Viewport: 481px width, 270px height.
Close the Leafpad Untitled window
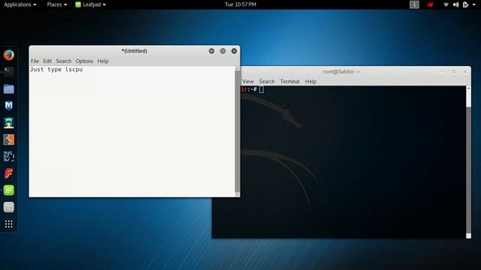[x=234, y=51]
